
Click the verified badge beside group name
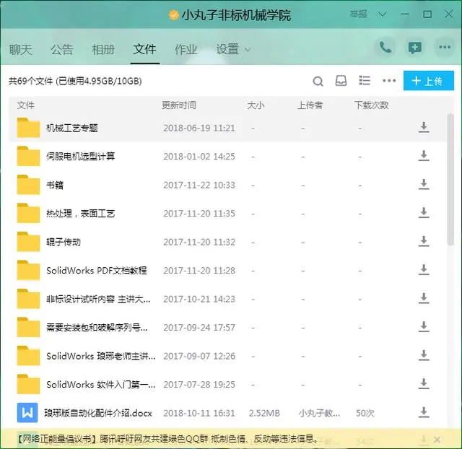tap(173, 14)
